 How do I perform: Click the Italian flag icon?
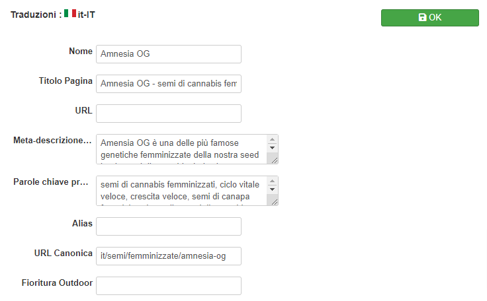70,13
